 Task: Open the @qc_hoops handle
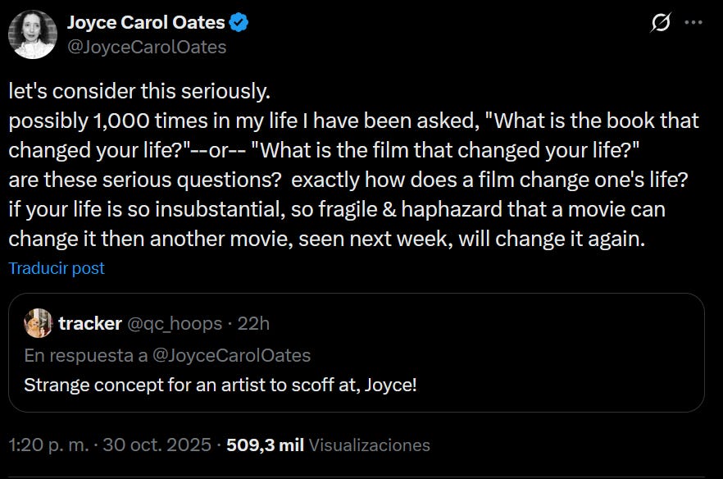tap(175, 323)
